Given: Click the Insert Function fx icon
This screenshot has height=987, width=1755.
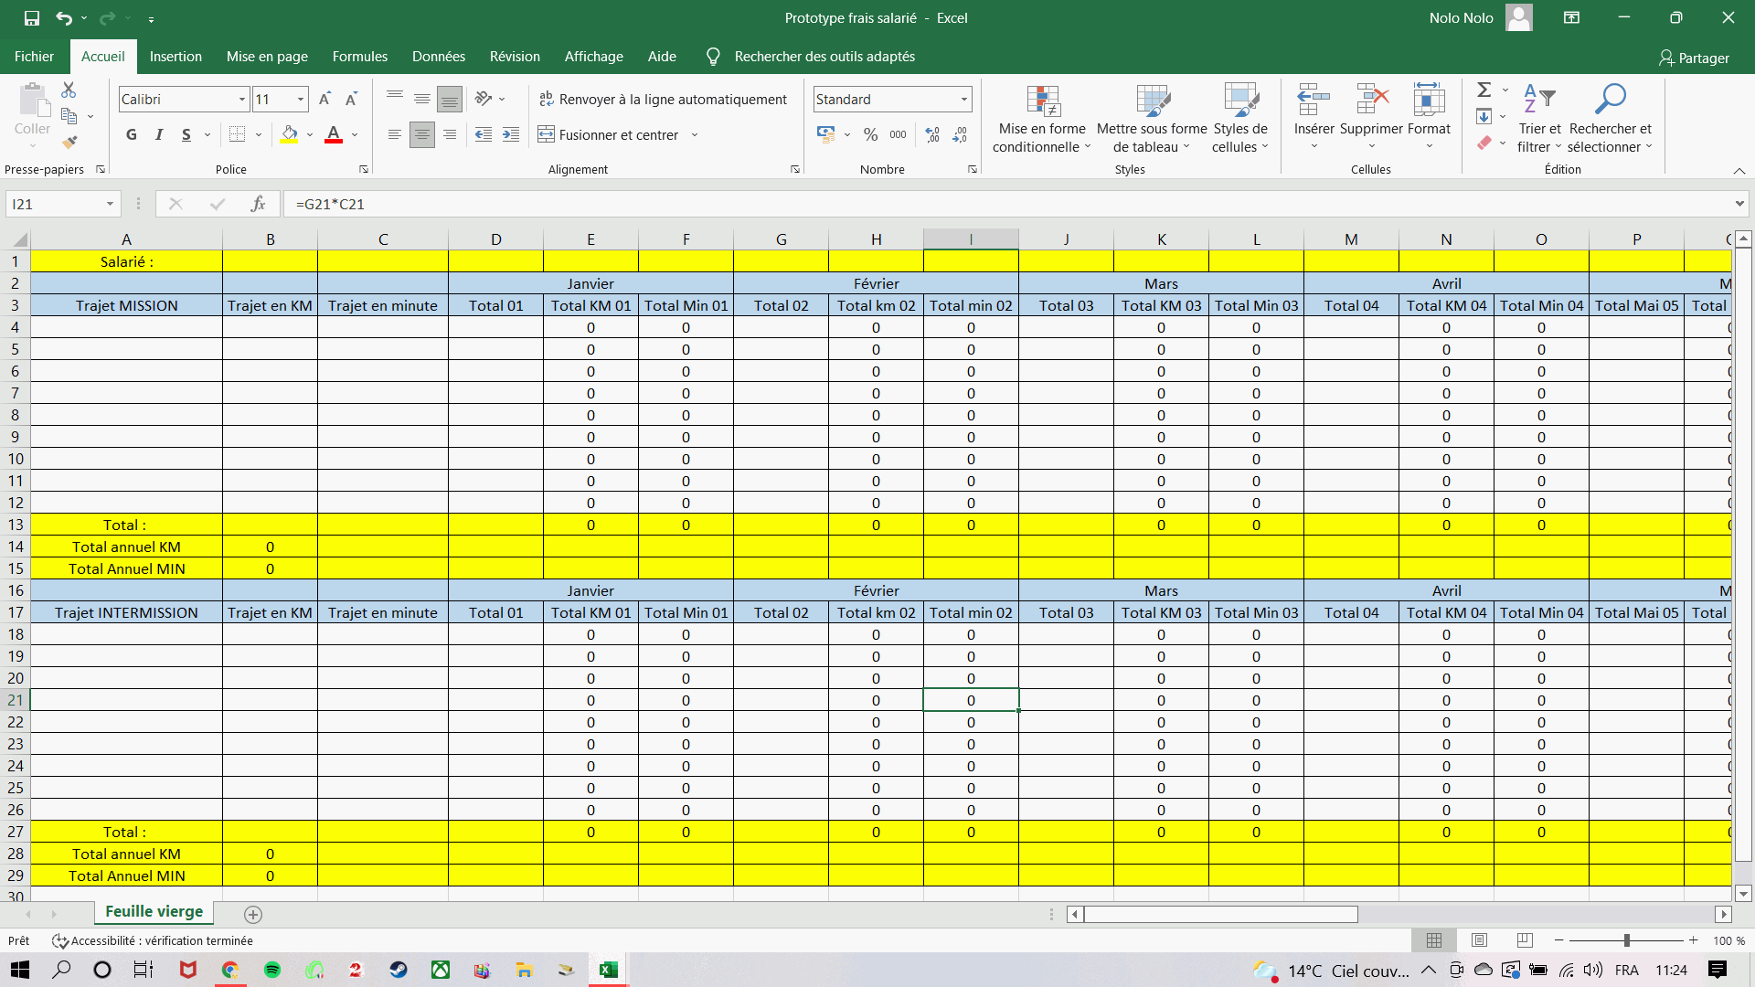Looking at the screenshot, I should coord(258,204).
